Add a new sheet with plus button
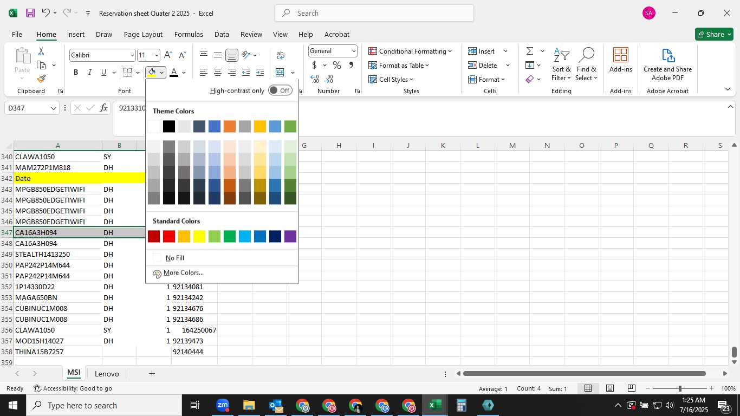740x416 pixels. pos(152,373)
